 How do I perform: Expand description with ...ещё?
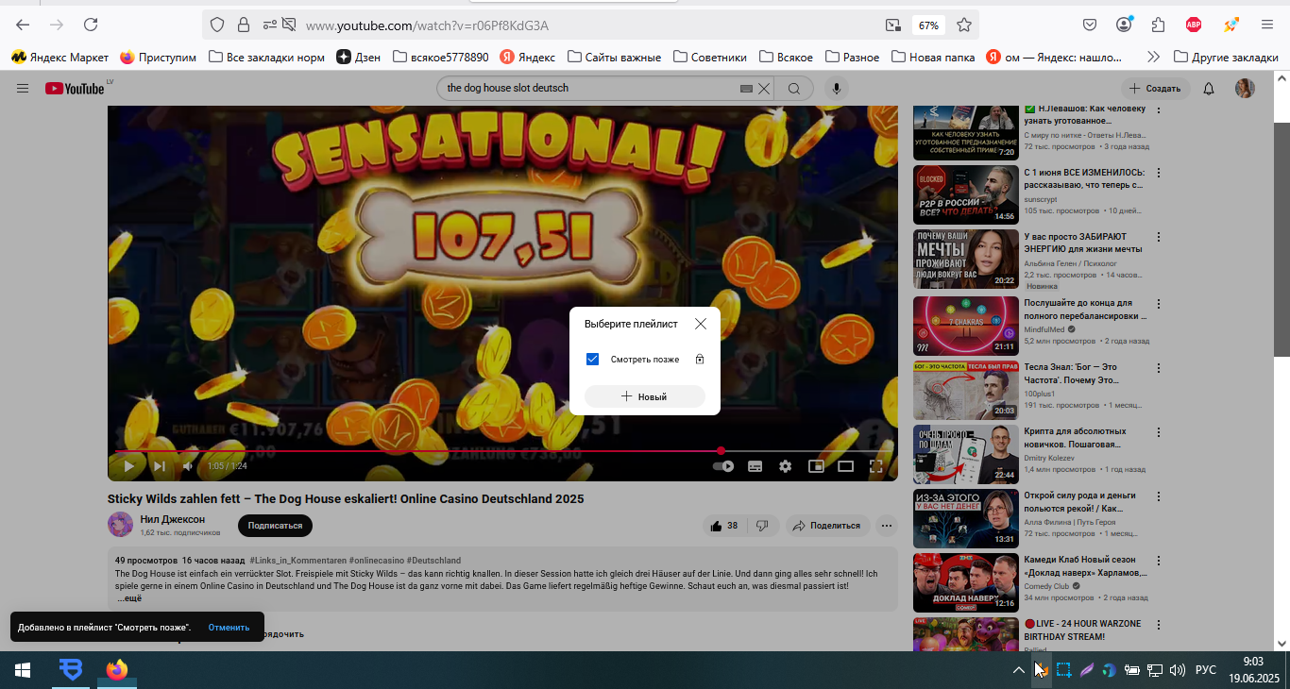[129, 598]
